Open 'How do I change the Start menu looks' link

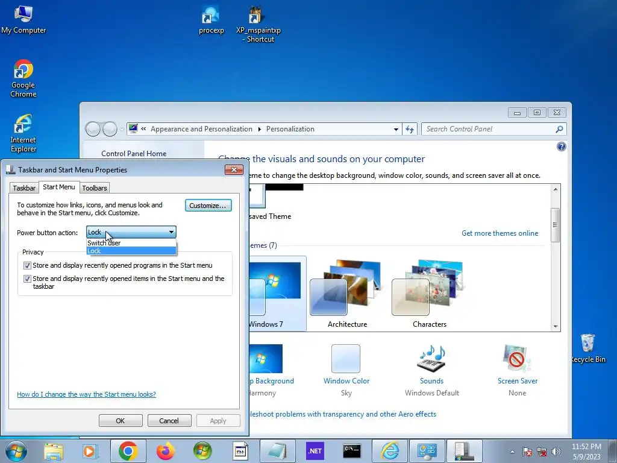pyautogui.click(x=86, y=394)
